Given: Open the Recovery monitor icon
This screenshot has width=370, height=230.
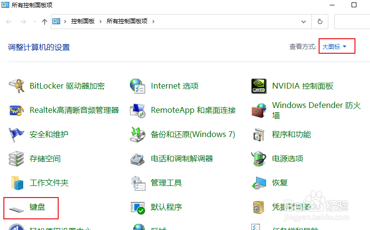Looking at the screenshot, I should [x=259, y=183].
